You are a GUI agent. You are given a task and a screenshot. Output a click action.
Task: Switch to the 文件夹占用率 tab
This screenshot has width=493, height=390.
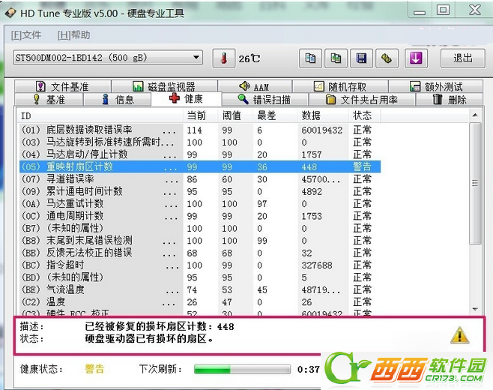point(362,100)
